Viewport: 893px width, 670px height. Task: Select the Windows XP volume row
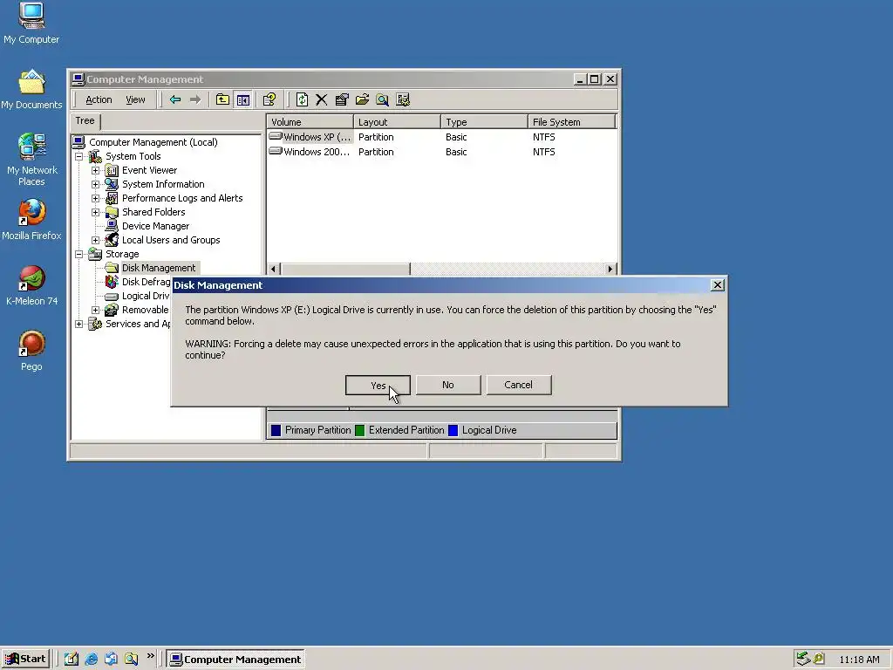pos(442,137)
